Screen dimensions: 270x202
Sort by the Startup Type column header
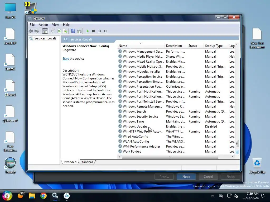[216, 46]
